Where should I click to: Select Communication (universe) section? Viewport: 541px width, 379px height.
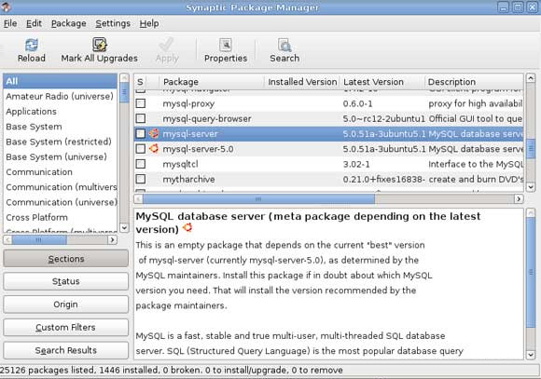point(60,202)
